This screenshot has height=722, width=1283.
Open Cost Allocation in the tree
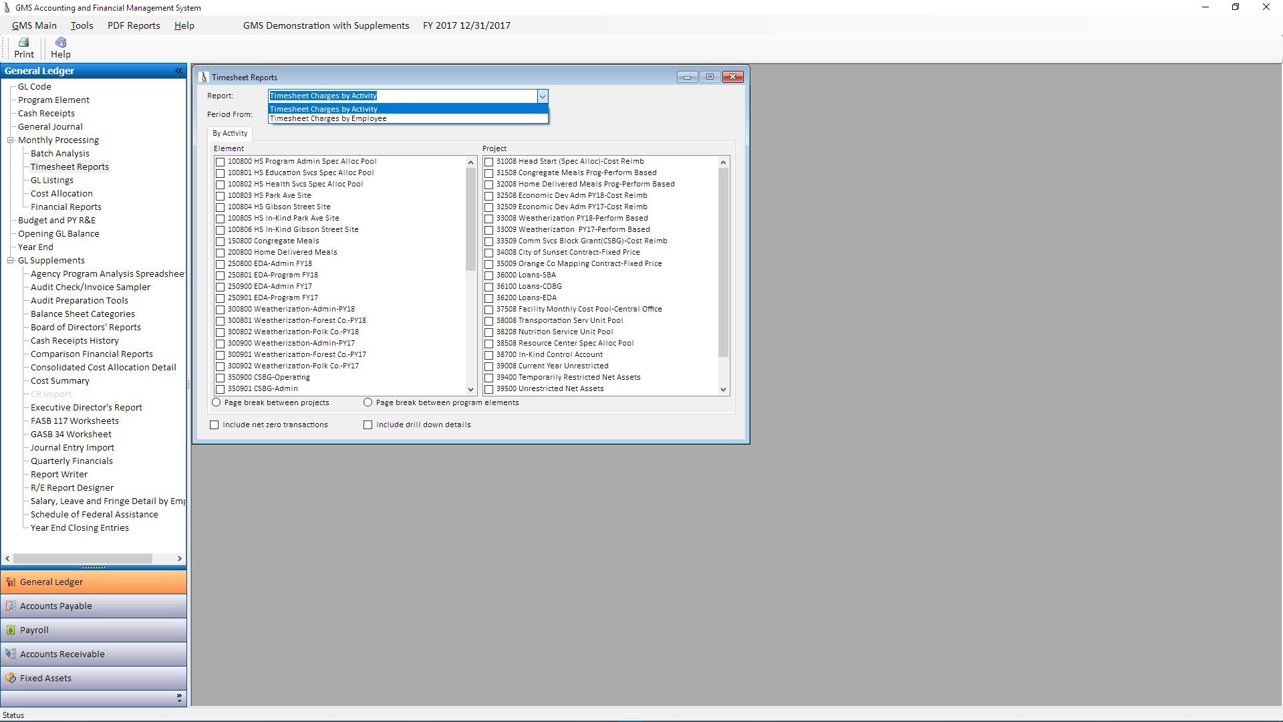point(61,194)
